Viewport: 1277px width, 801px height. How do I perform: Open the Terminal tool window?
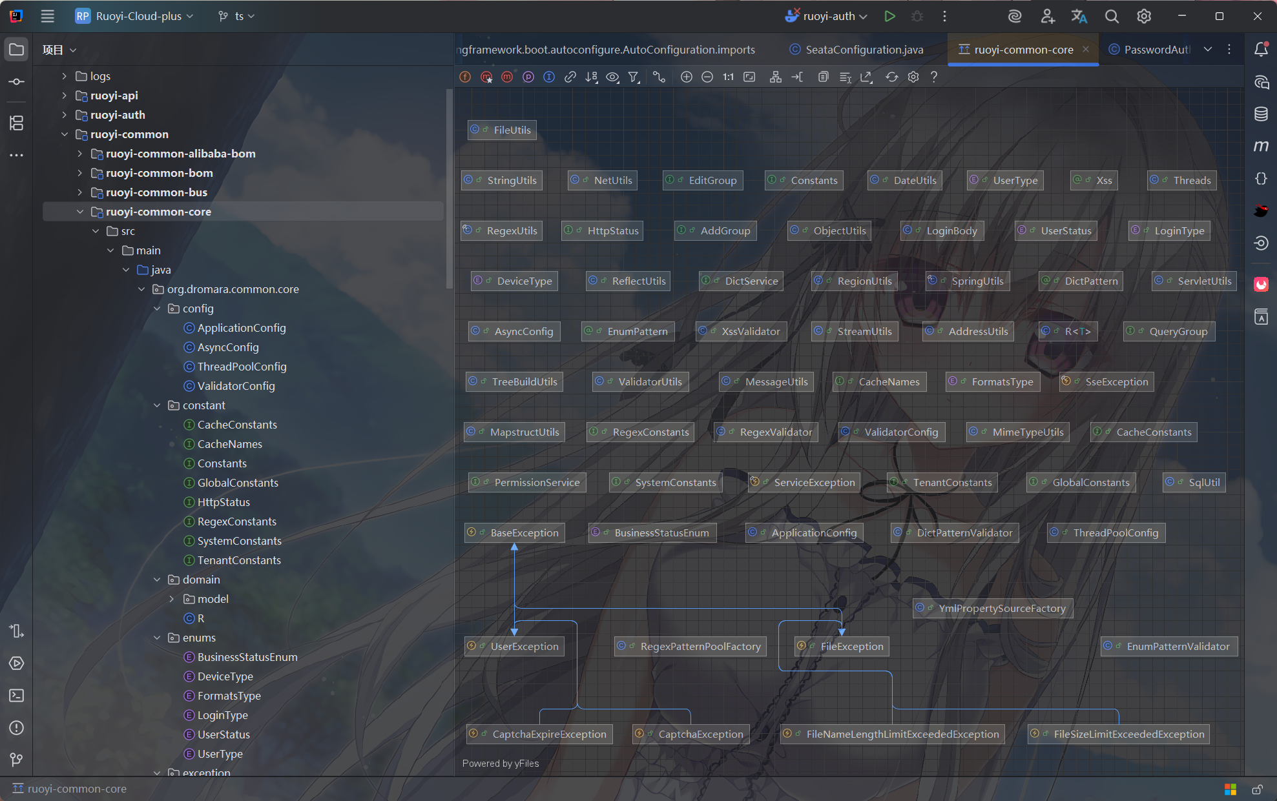pos(17,695)
